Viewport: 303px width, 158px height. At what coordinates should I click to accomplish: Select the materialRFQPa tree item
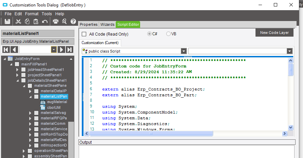pyautogui.click(x=54, y=118)
